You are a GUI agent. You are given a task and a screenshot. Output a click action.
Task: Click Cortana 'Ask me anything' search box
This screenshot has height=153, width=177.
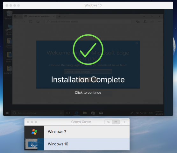pos(38,113)
